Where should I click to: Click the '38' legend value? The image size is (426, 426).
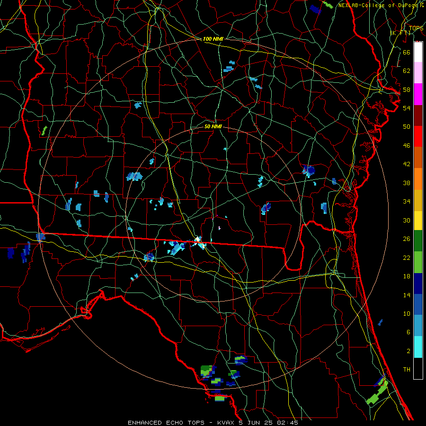coord(407,183)
